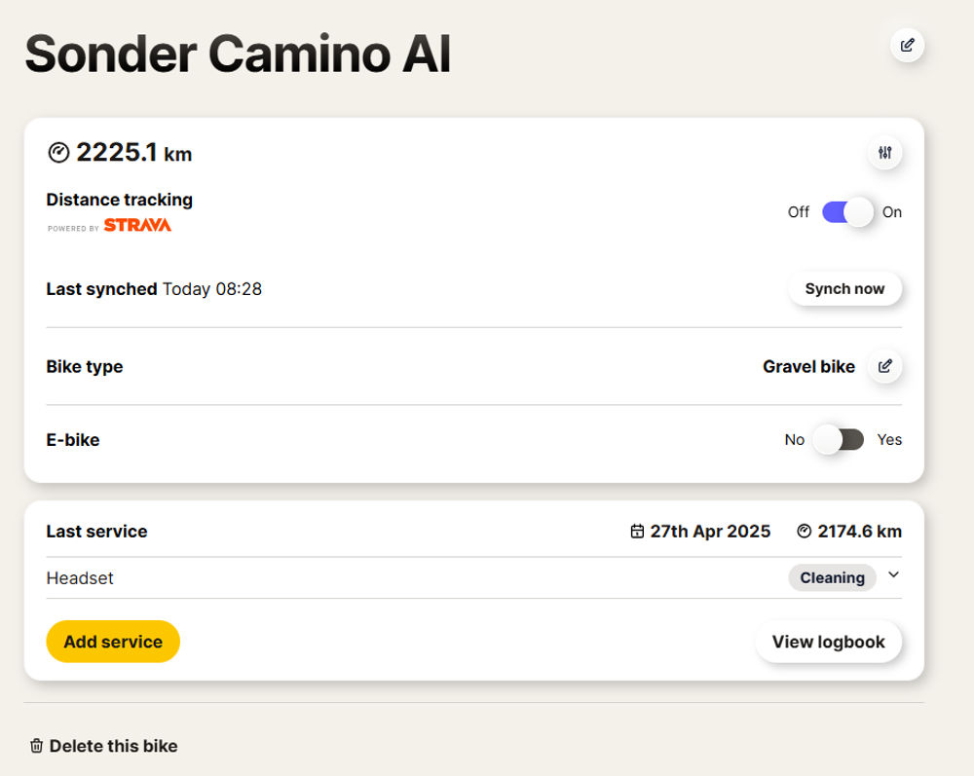Click the Cleaning tag
Image resolution: width=974 pixels, height=776 pixels.
click(x=832, y=578)
